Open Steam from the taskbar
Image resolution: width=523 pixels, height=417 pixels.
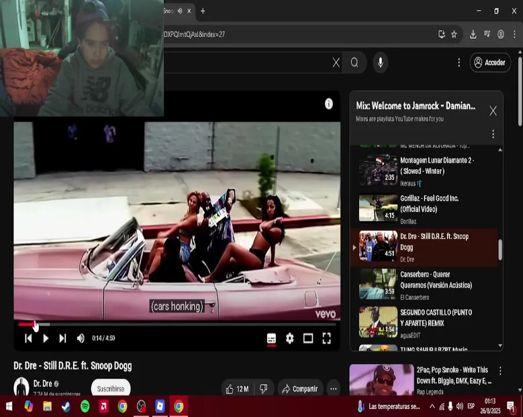pos(66,407)
